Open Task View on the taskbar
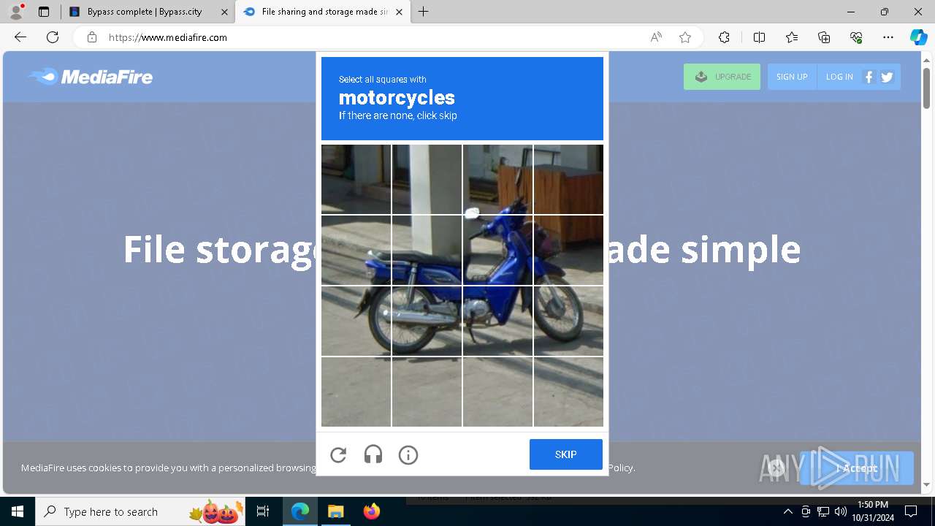The width and height of the screenshot is (935, 526). (263, 511)
